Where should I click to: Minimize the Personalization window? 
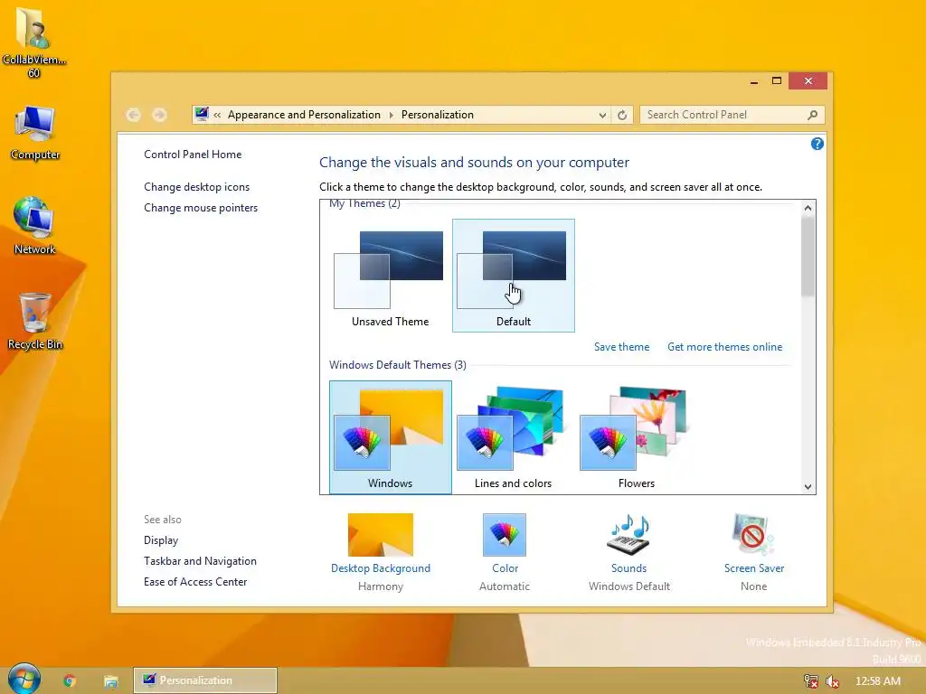click(x=754, y=81)
